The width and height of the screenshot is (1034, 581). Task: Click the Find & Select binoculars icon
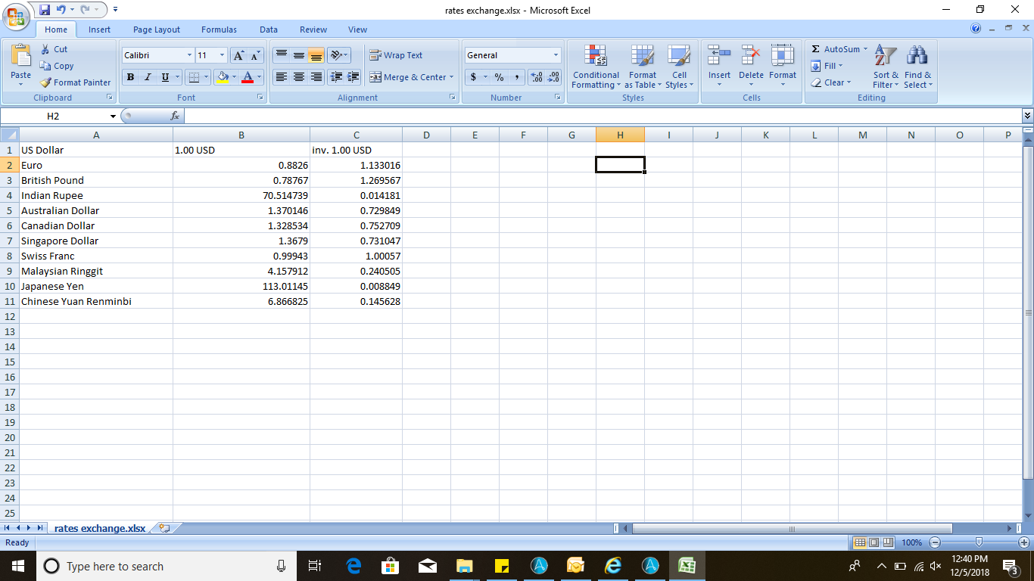917,56
